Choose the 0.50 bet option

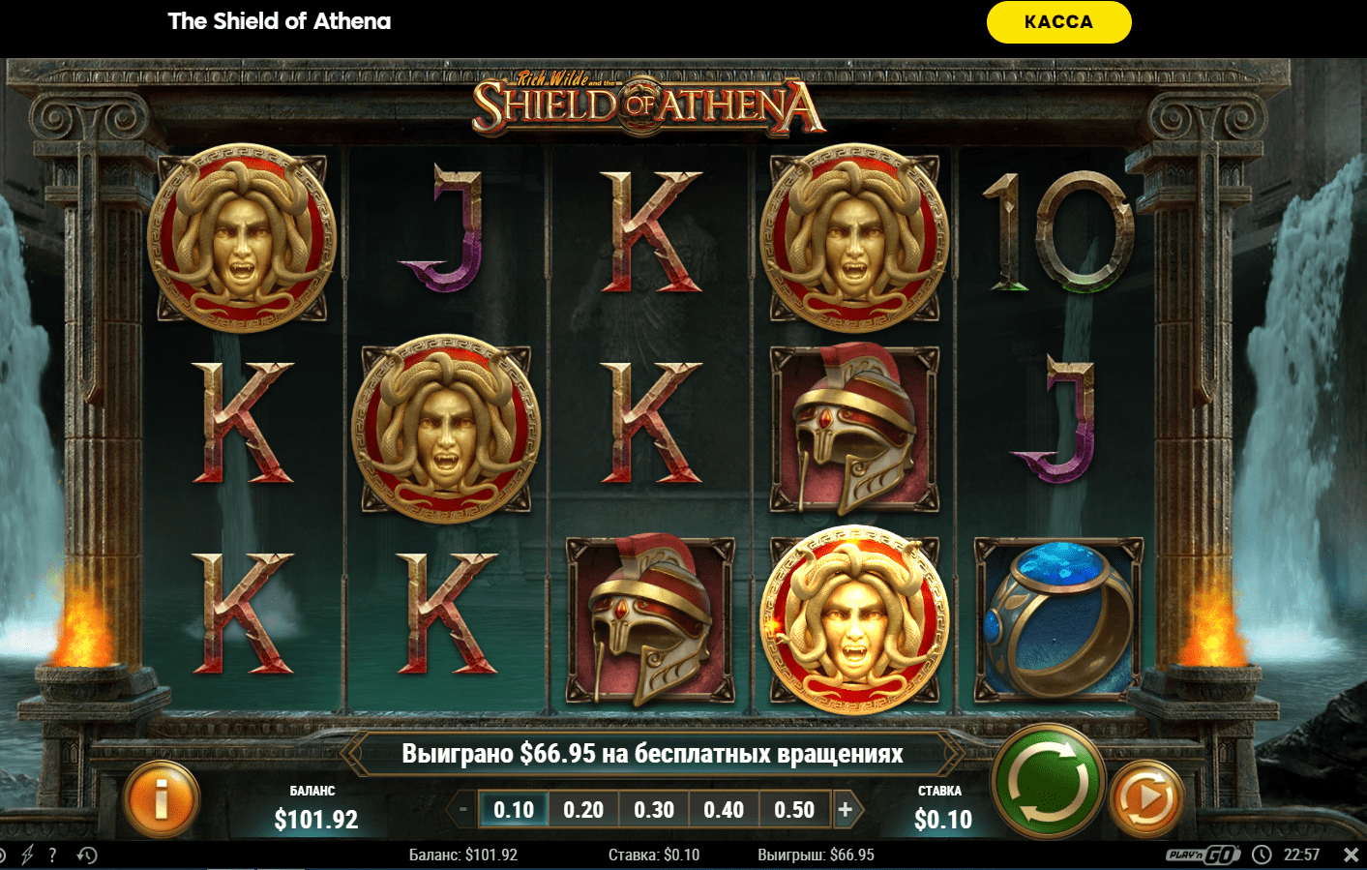(x=794, y=809)
